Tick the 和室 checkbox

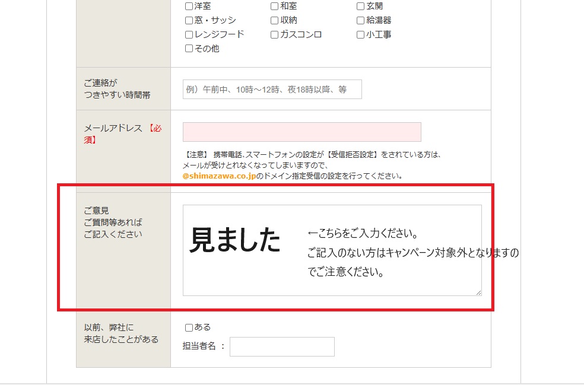274,7
